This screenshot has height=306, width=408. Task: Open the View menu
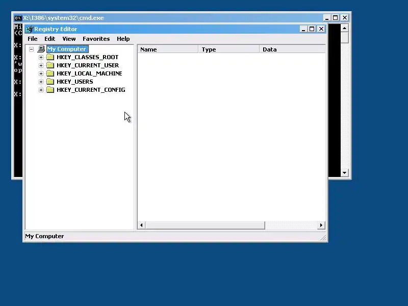tap(69, 39)
